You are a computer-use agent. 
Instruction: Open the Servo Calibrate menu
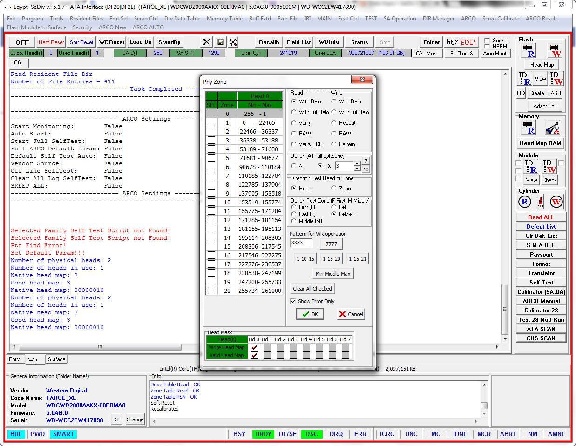pyautogui.click(x=501, y=19)
